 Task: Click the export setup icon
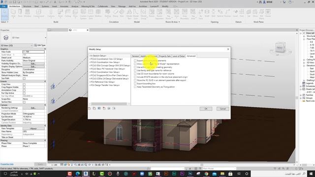coord(114,108)
